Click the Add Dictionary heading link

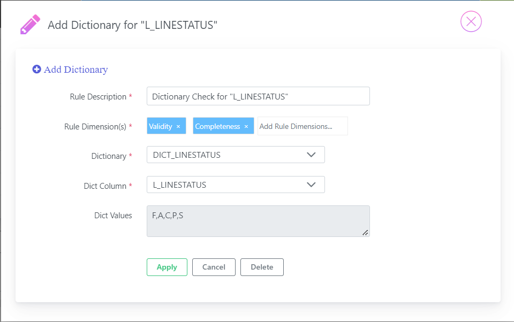[x=75, y=70]
